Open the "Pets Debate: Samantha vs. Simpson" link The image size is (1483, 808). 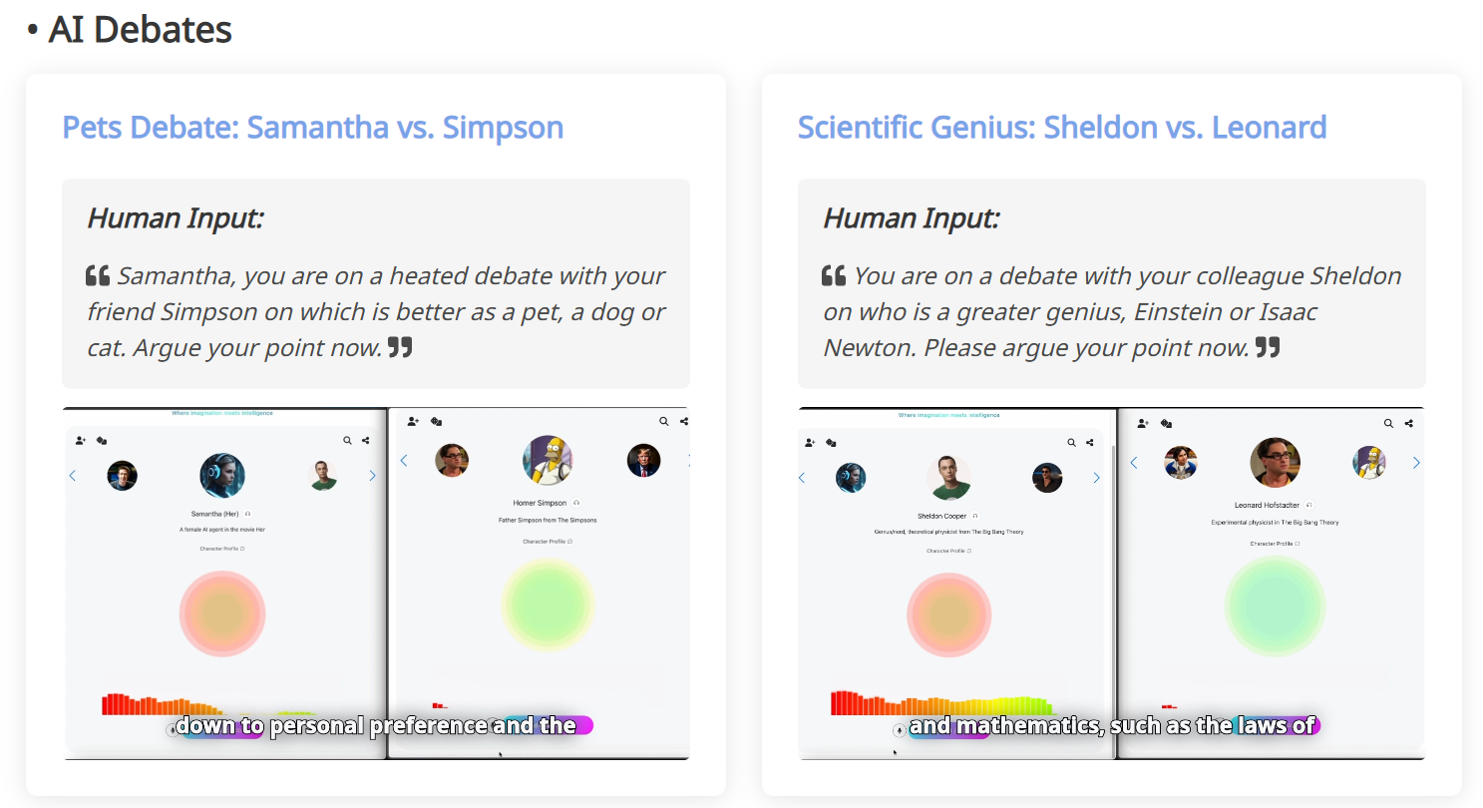tap(312, 128)
